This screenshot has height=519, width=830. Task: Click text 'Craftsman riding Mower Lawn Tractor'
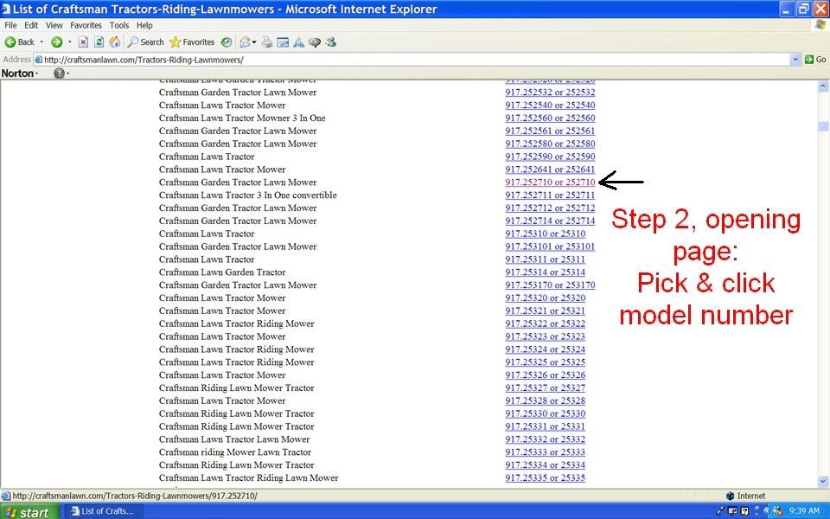235,452
